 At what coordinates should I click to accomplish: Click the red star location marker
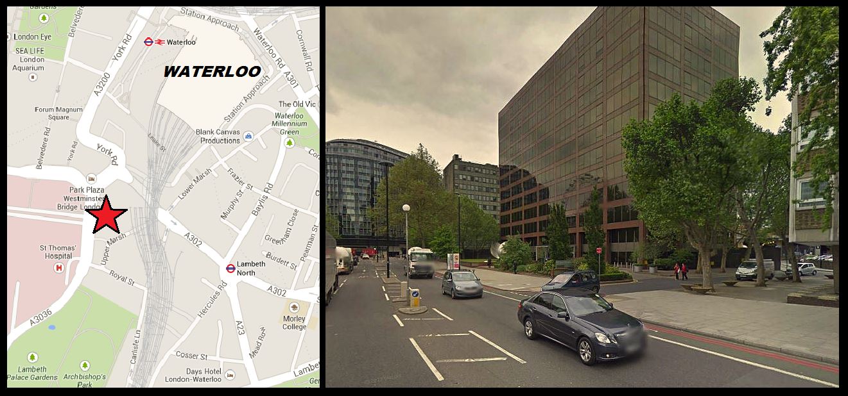(x=107, y=215)
